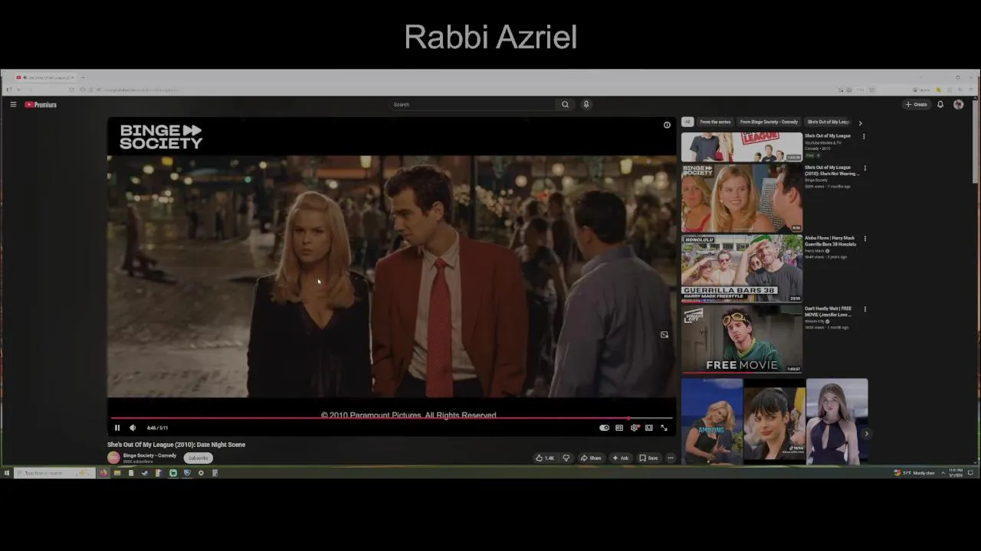Open the notifications bell
The image size is (981, 551).
click(x=940, y=105)
